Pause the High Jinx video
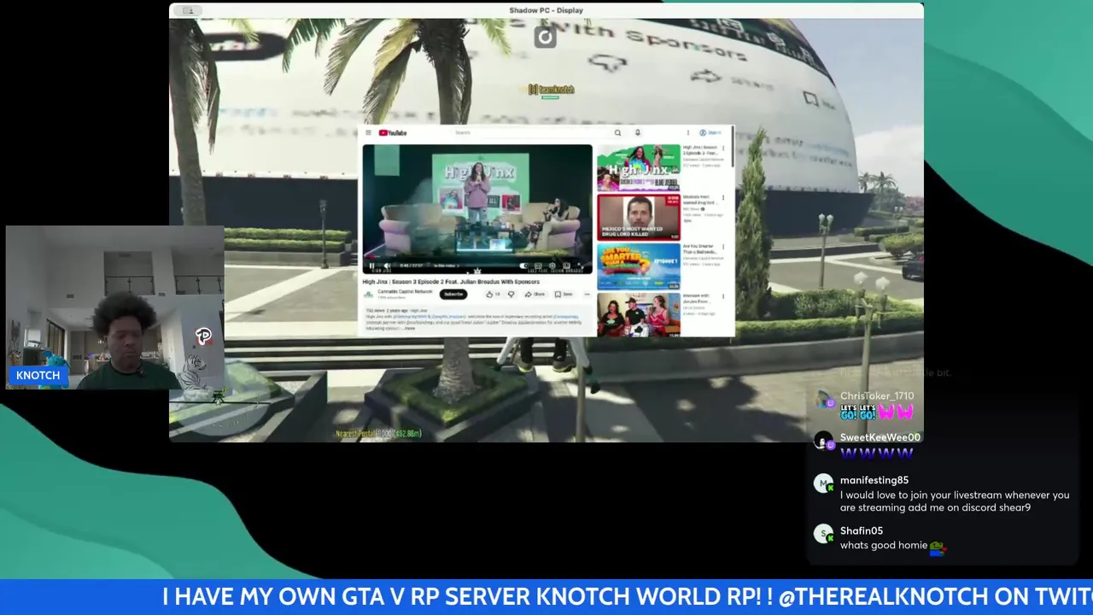Screen dimensions: 1093x615 (x=371, y=266)
